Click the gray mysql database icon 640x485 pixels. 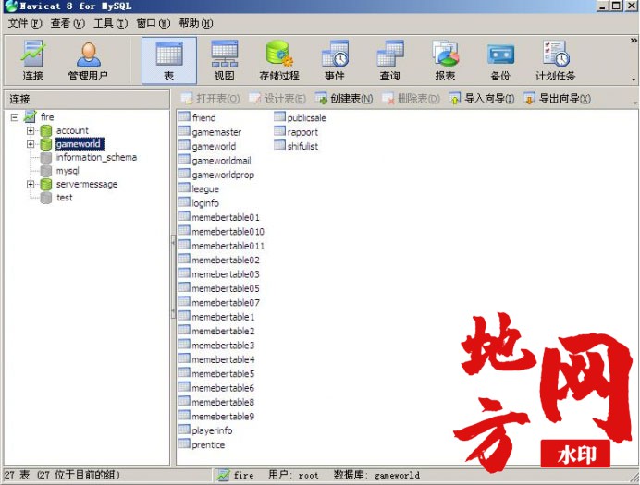click(x=46, y=171)
